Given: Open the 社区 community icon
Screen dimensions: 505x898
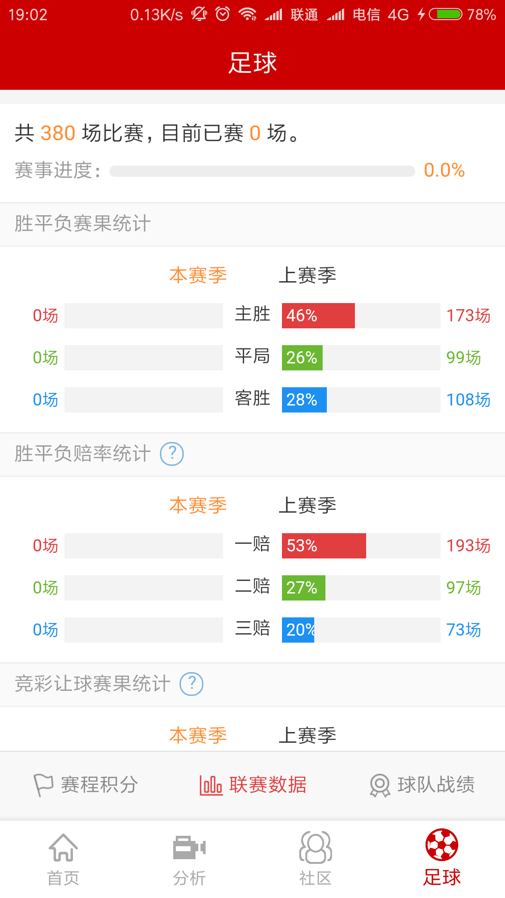Looking at the screenshot, I should click(316, 847).
